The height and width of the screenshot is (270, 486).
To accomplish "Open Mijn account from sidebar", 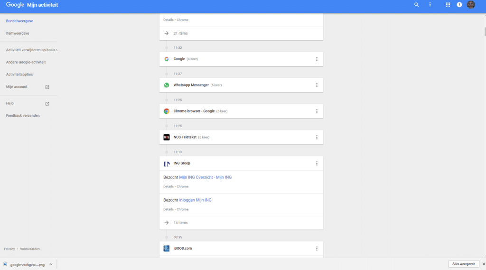I will tap(17, 87).
